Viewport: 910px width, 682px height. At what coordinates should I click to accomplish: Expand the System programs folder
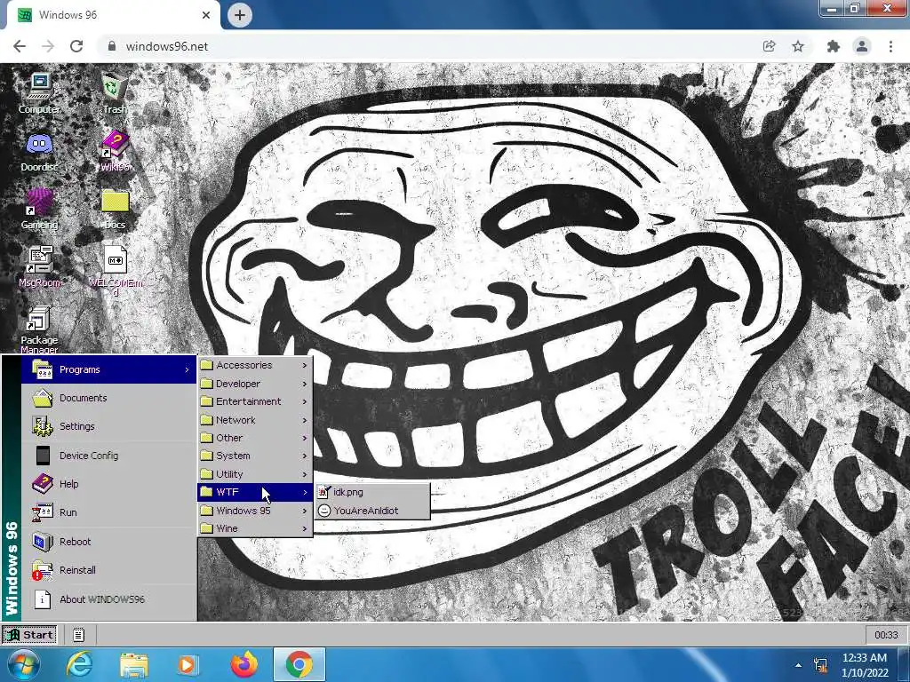(255, 456)
